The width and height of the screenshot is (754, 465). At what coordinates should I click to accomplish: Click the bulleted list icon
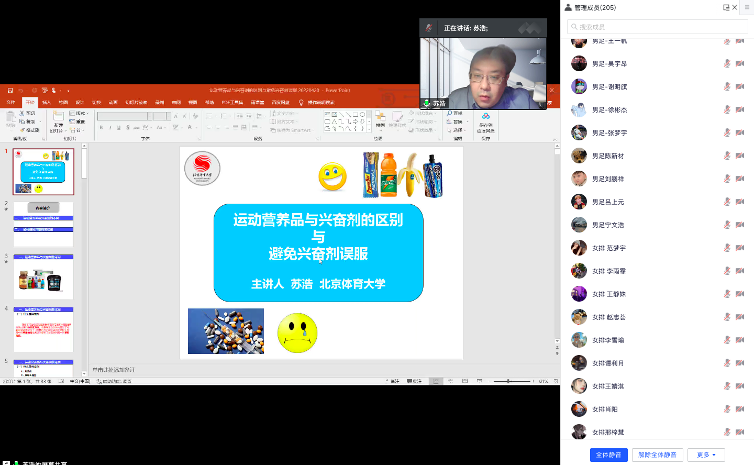pyautogui.click(x=209, y=116)
